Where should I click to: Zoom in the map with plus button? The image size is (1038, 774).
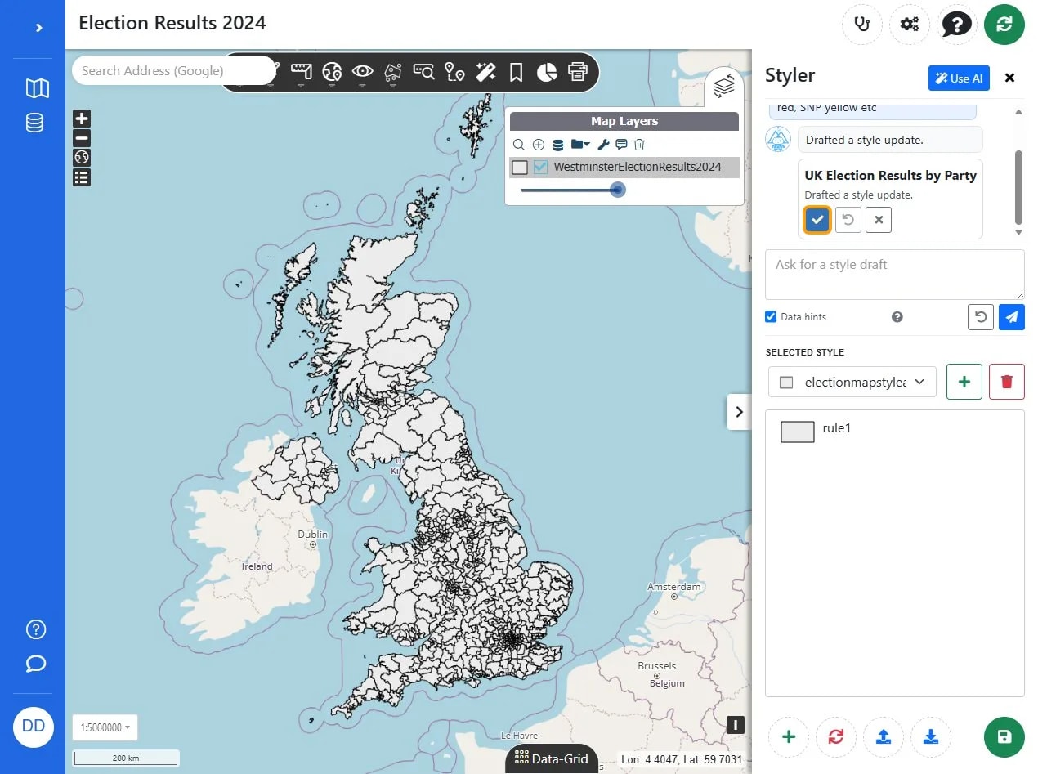pyautogui.click(x=82, y=119)
